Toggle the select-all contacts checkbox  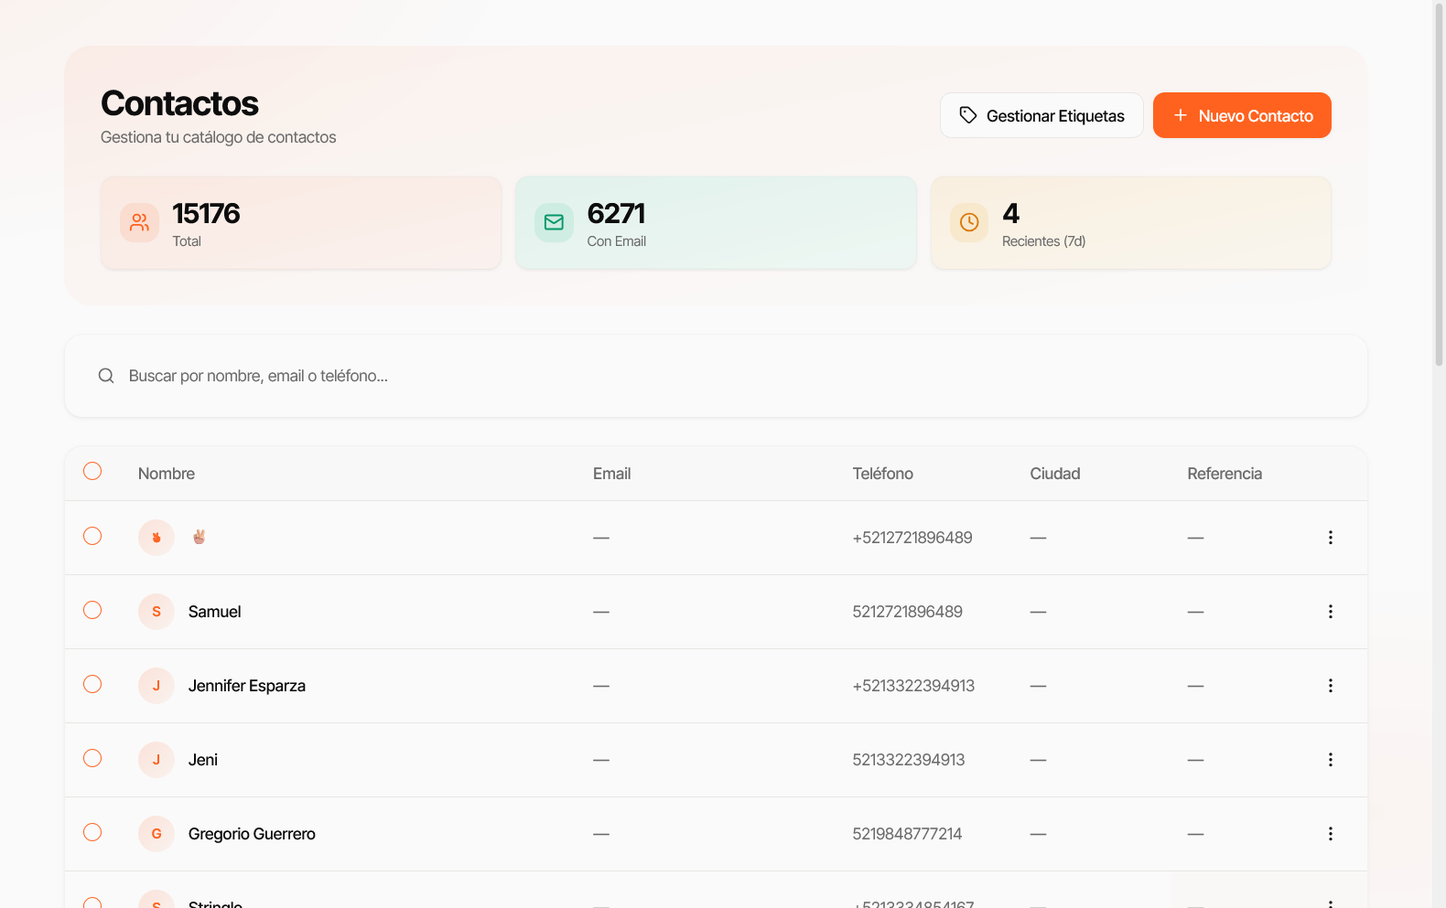pos(92,471)
